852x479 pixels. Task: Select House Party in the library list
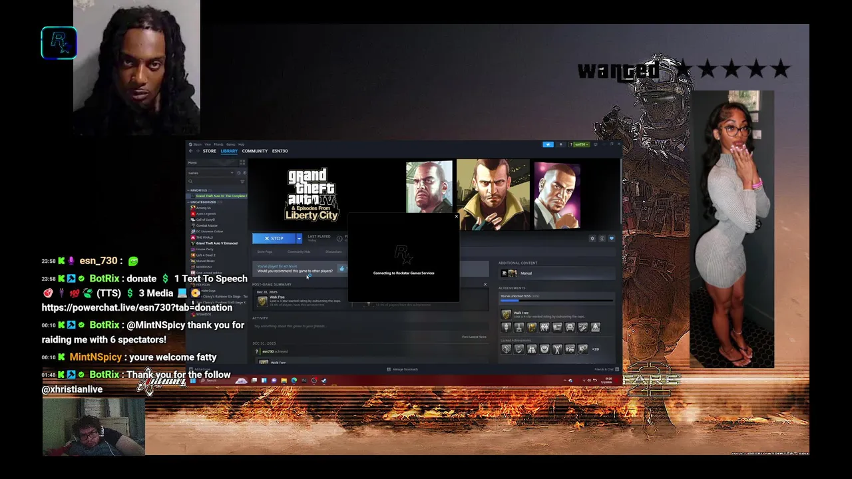(x=204, y=249)
